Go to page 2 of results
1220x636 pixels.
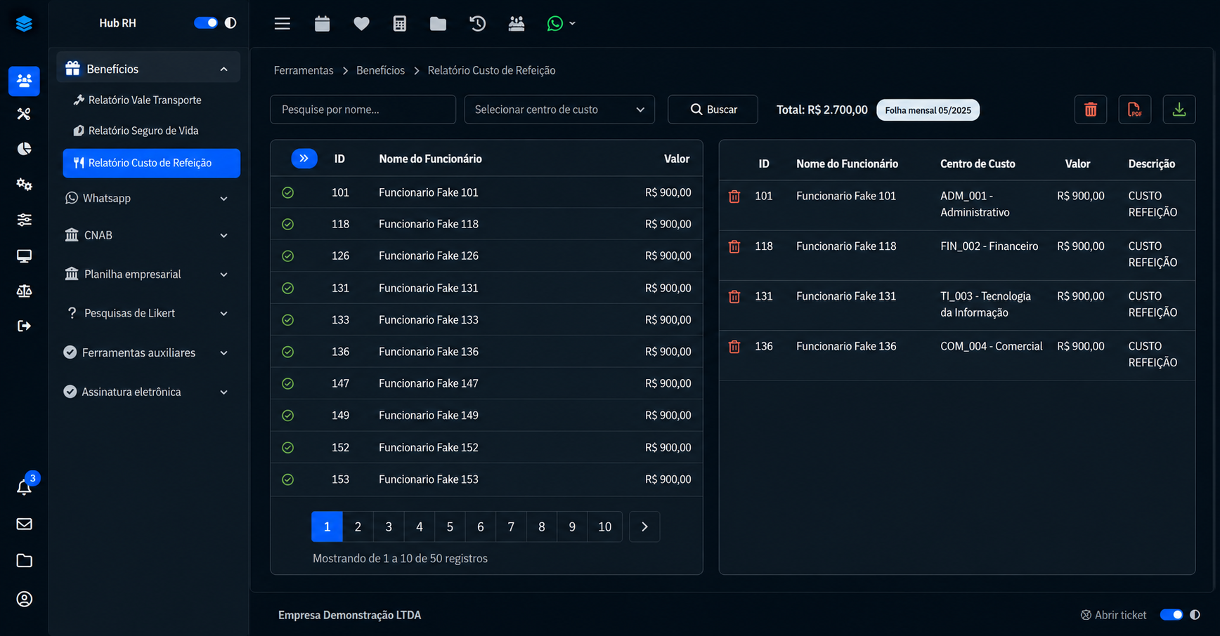(x=358, y=526)
